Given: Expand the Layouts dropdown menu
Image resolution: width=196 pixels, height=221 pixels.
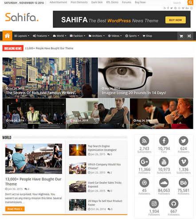Looking at the screenshot, I should coord(22,36).
